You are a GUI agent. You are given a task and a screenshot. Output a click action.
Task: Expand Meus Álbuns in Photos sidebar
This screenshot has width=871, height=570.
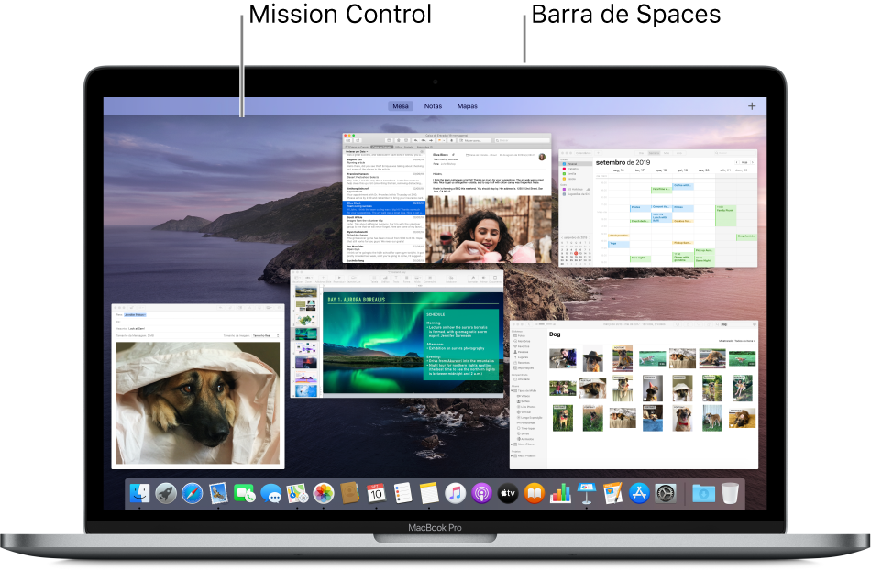tap(513, 444)
